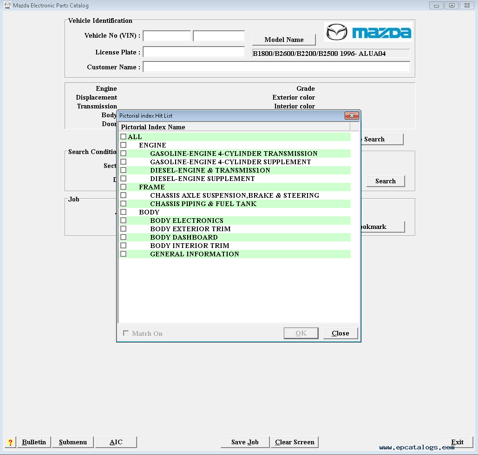Tick the BODY ELECTRONICS checkbox
The height and width of the screenshot is (455, 478).
click(123, 221)
